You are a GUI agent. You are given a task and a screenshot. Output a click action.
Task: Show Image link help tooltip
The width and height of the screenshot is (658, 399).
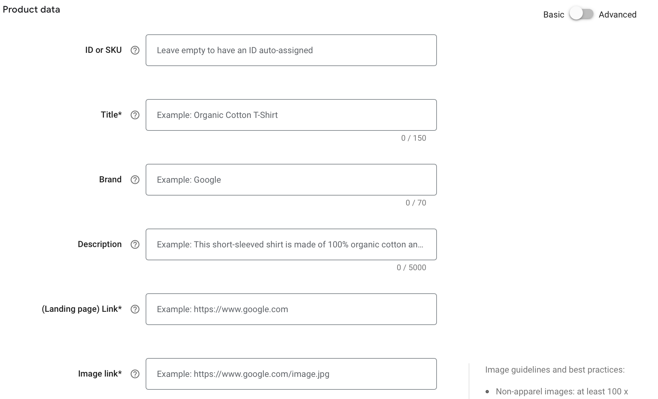click(135, 374)
